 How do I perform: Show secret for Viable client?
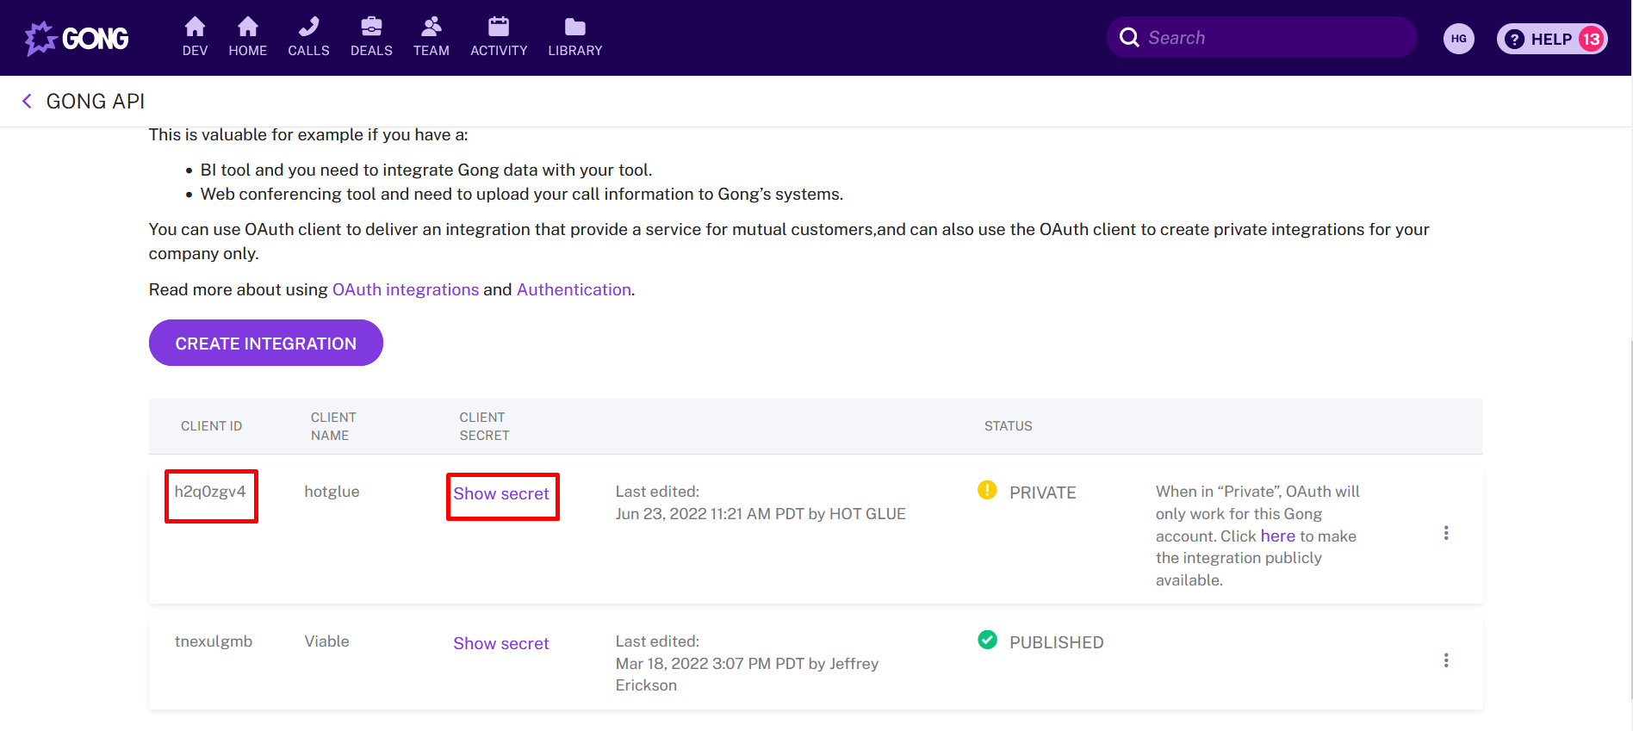[x=501, y=643]
